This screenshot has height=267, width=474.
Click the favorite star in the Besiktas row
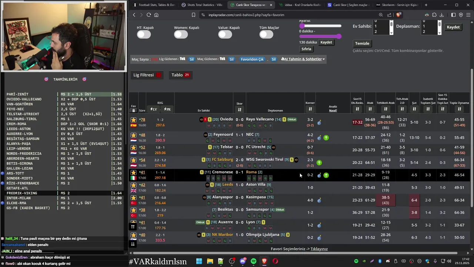[134, 210]
